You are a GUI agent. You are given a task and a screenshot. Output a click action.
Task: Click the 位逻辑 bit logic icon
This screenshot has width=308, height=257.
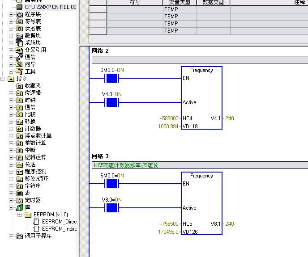(19, 93)
